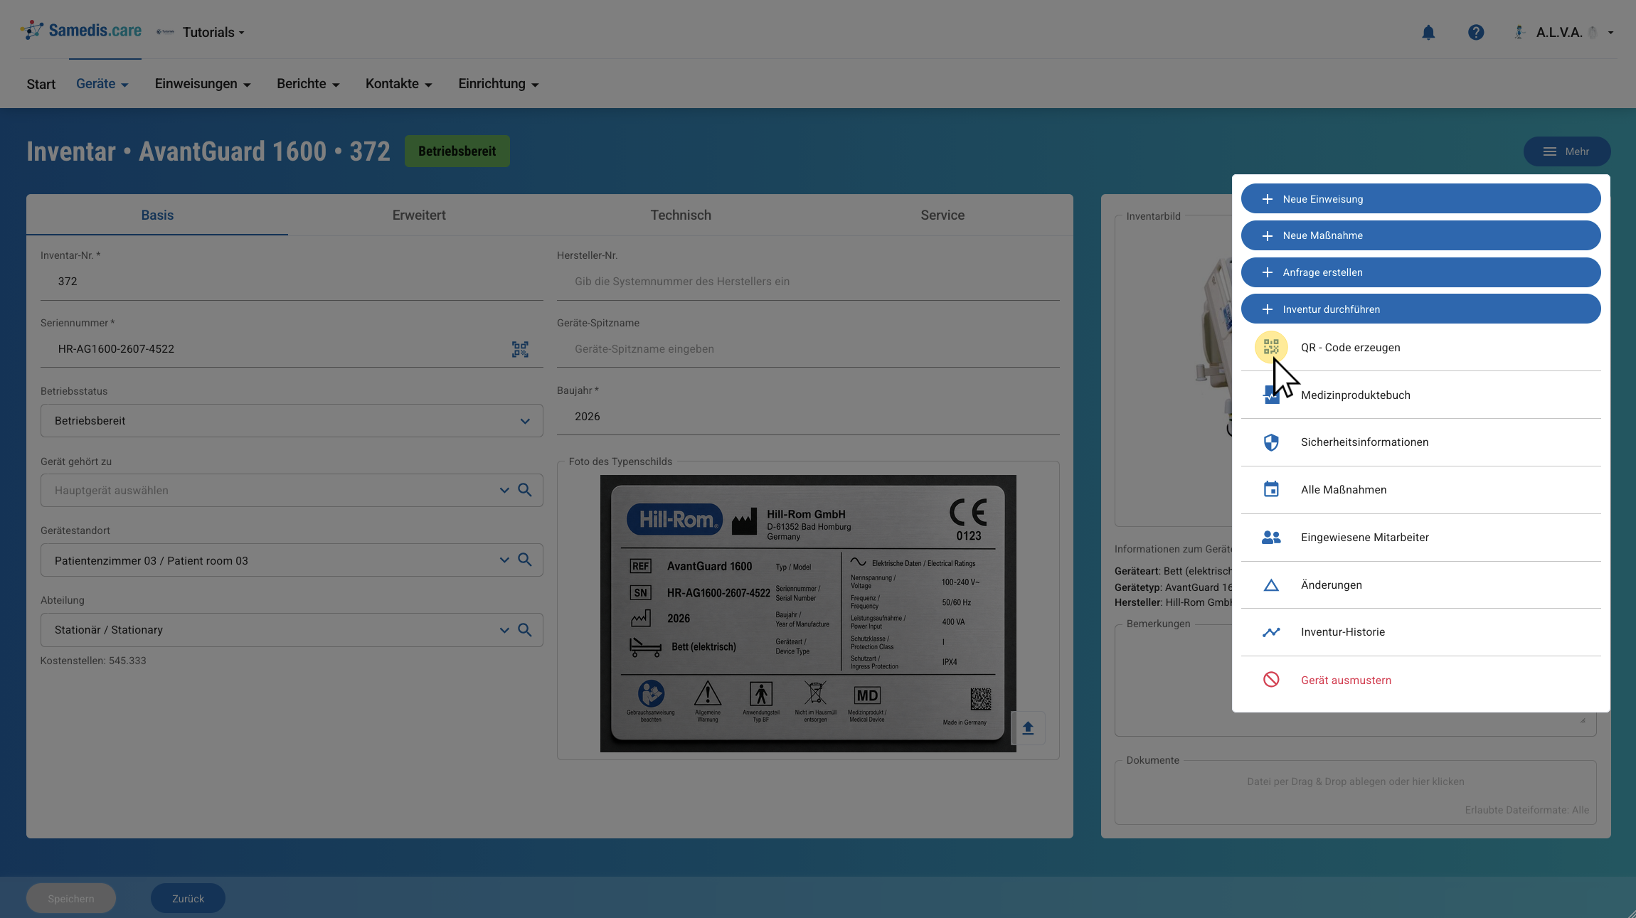This screenshot has width=1636, height=918.
Task: Click the Änderungen triangle icon
Action: pos(1271,585)
